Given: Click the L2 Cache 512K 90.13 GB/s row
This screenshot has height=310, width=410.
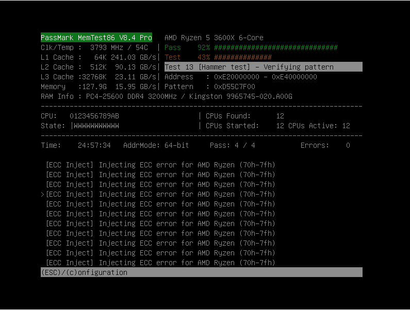Looking at the screenshot, I should 99,67.
